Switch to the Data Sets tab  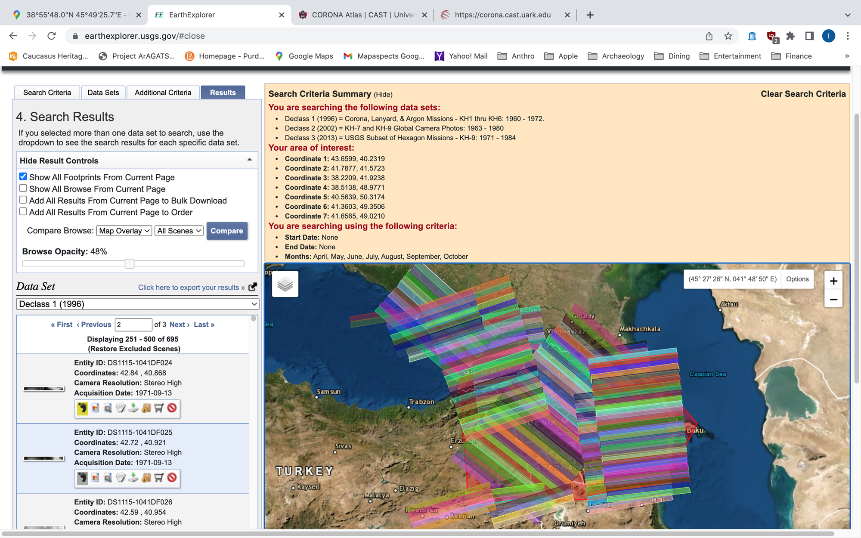[x=103, y=92]
